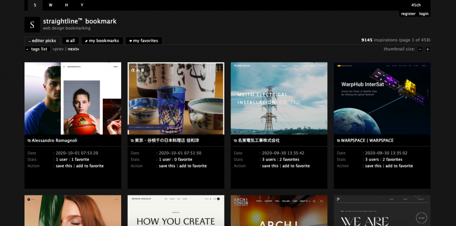Click link icon beside 佳和津 title

pyautogui.click(x=132, y=141)
